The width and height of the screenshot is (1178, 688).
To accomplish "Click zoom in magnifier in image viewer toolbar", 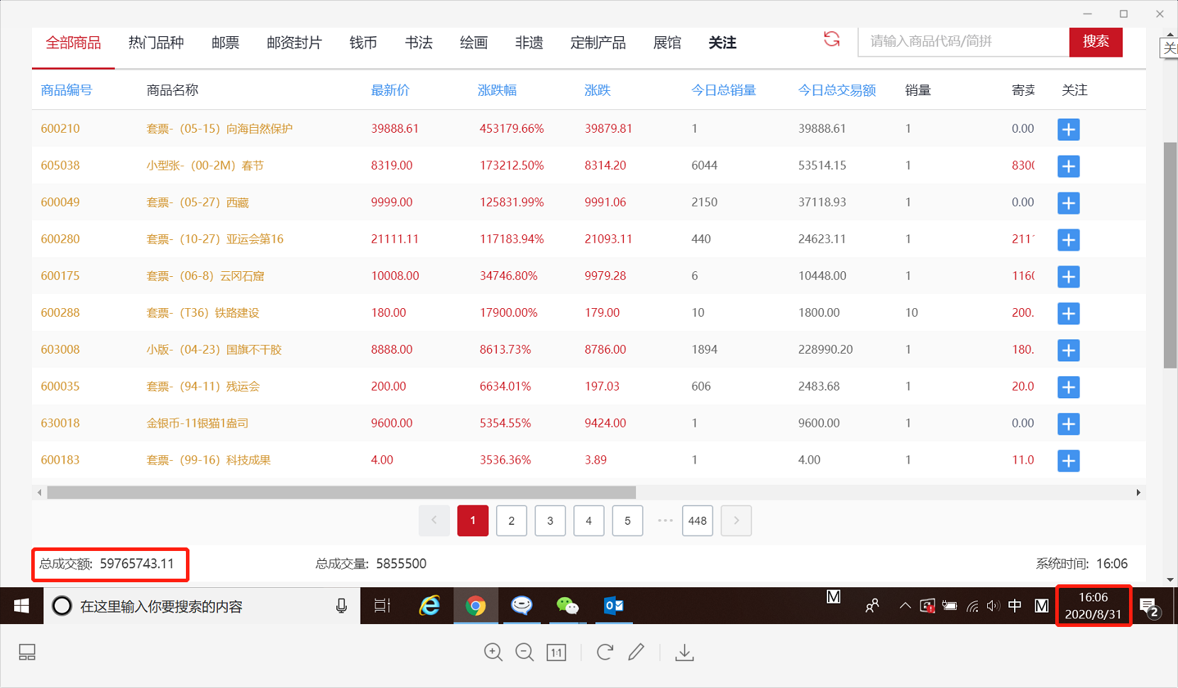I will pyautogui.click(x=493, y=652).
